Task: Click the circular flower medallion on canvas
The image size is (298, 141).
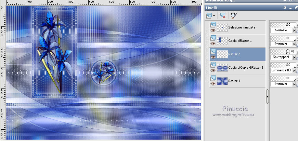Action: [x=104, y=72]
